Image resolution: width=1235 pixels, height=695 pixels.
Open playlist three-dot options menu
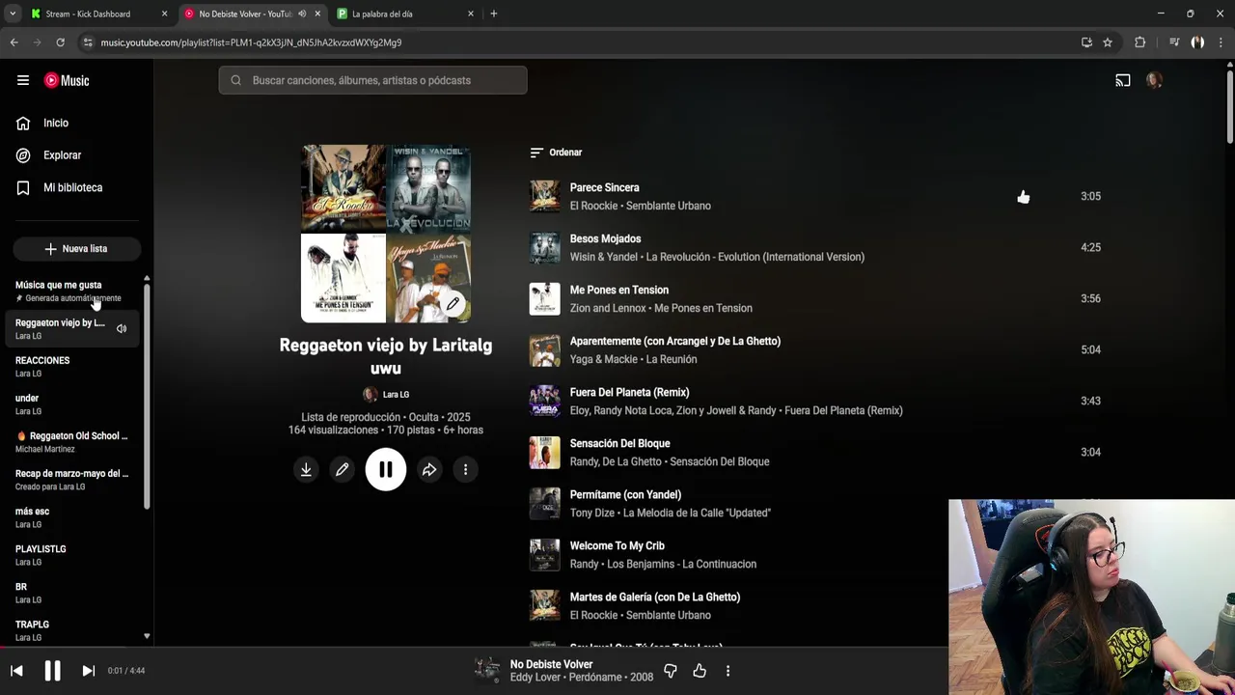pos(465,469)
